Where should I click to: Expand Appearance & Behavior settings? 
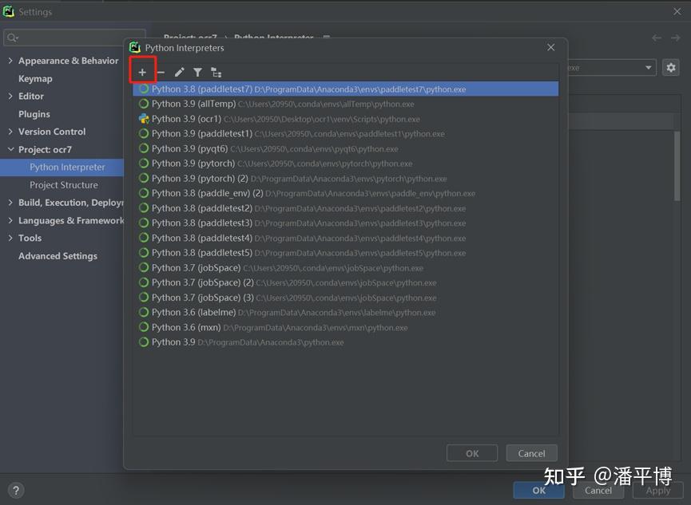click(10, 61)
